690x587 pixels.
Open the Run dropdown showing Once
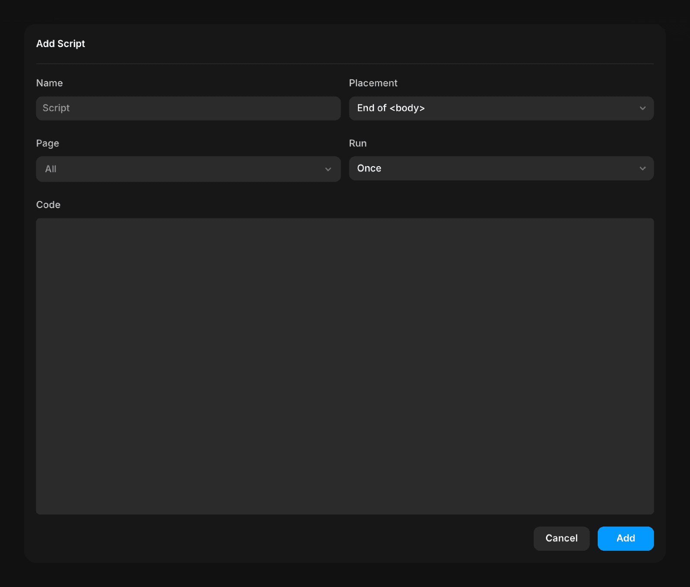(x=501, y=168)
